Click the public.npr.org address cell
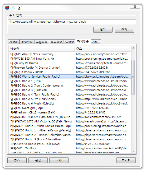The height and width of the screenshot is (176, 146). (103, 54)
